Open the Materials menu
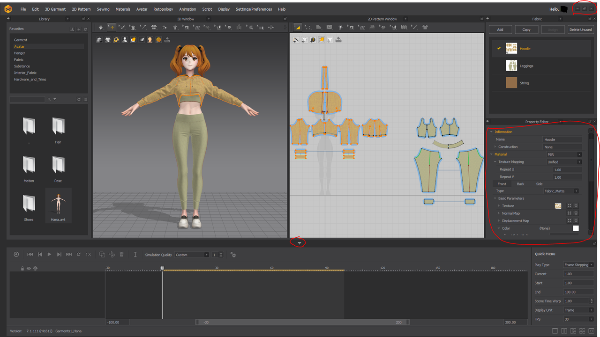The width and height of the screenshot is (600, 337). (123, 9)
